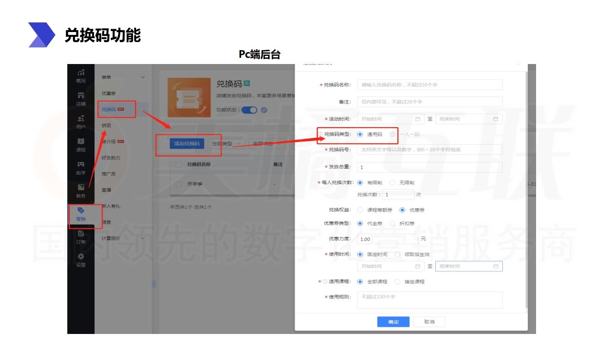The image size is (611, 344).
Task: Click the 备注 input field
Action: click(x=430, y=102)
